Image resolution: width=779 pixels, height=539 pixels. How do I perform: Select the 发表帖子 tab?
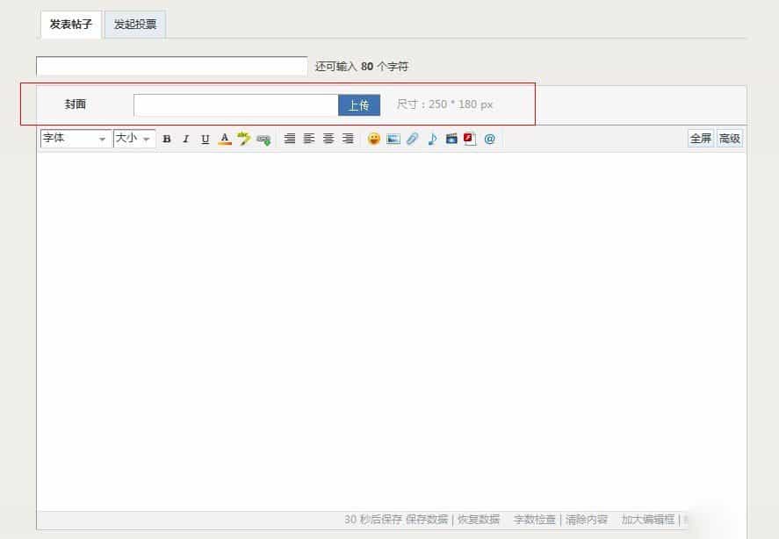click(x=70, y=25)
